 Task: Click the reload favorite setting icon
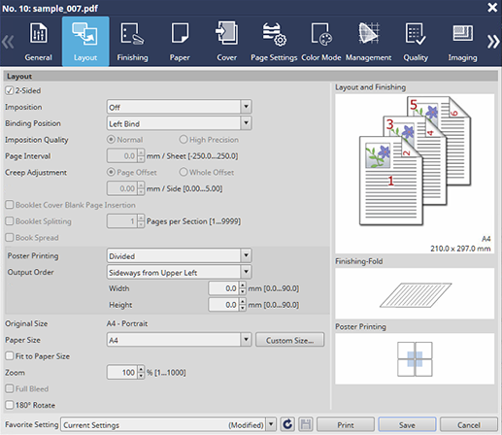click(x=287, y=424)
